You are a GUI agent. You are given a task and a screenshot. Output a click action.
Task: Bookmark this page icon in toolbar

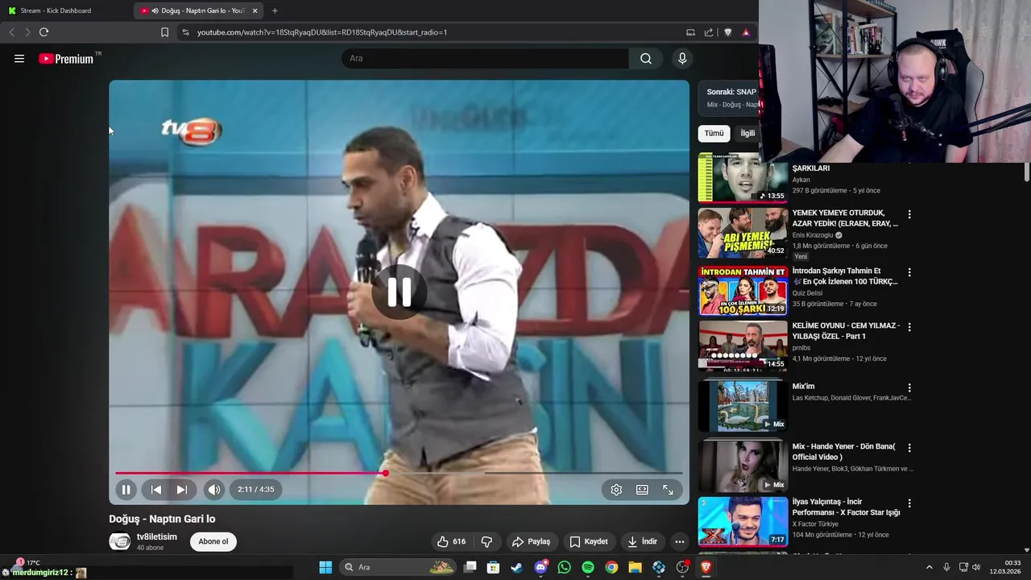click(164, 32)
